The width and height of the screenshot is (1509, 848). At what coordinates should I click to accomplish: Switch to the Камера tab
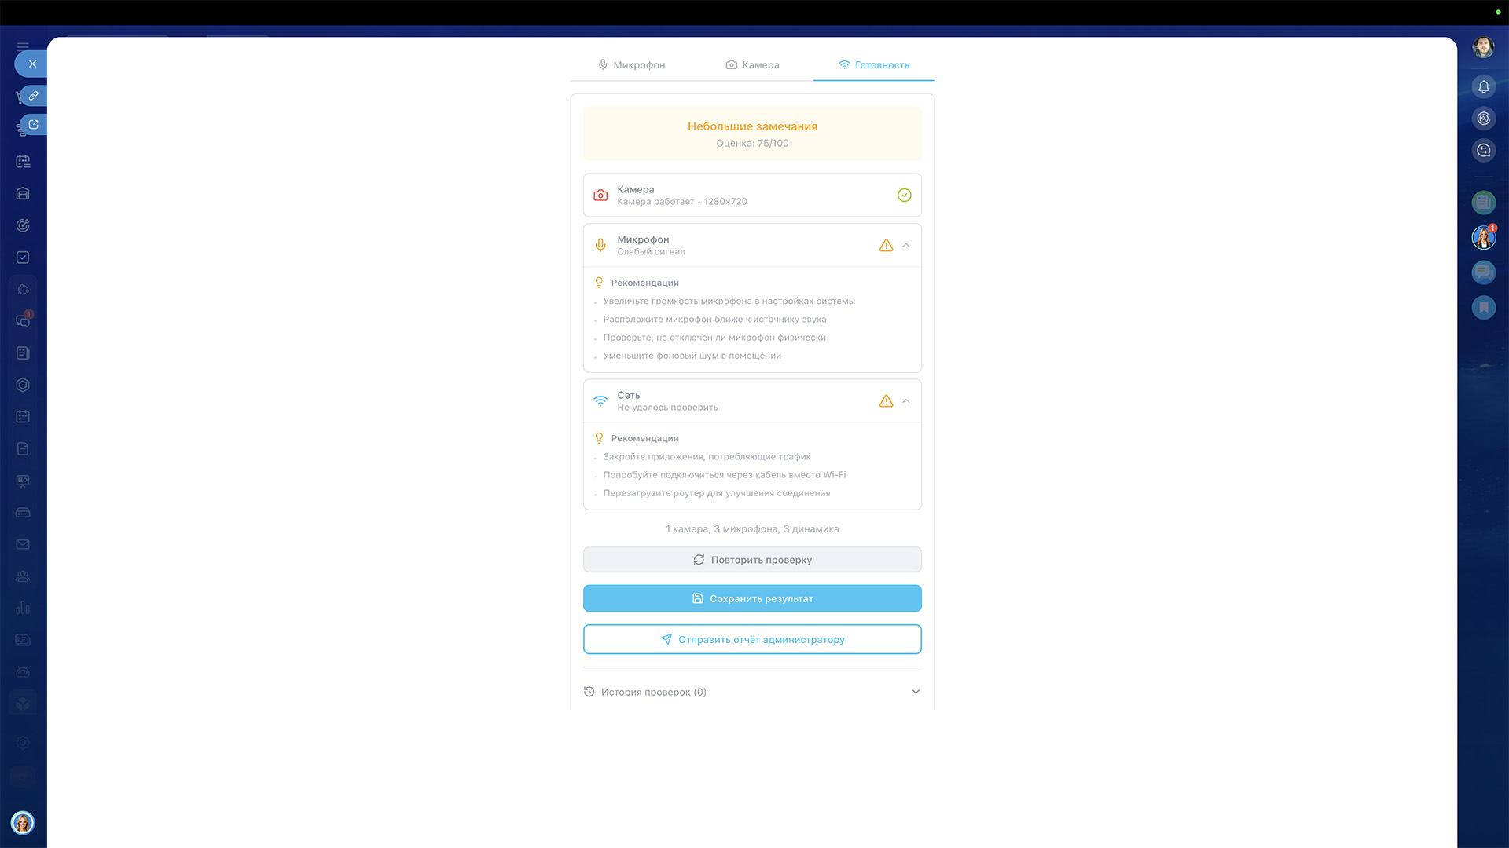click(x=752, y=65)
